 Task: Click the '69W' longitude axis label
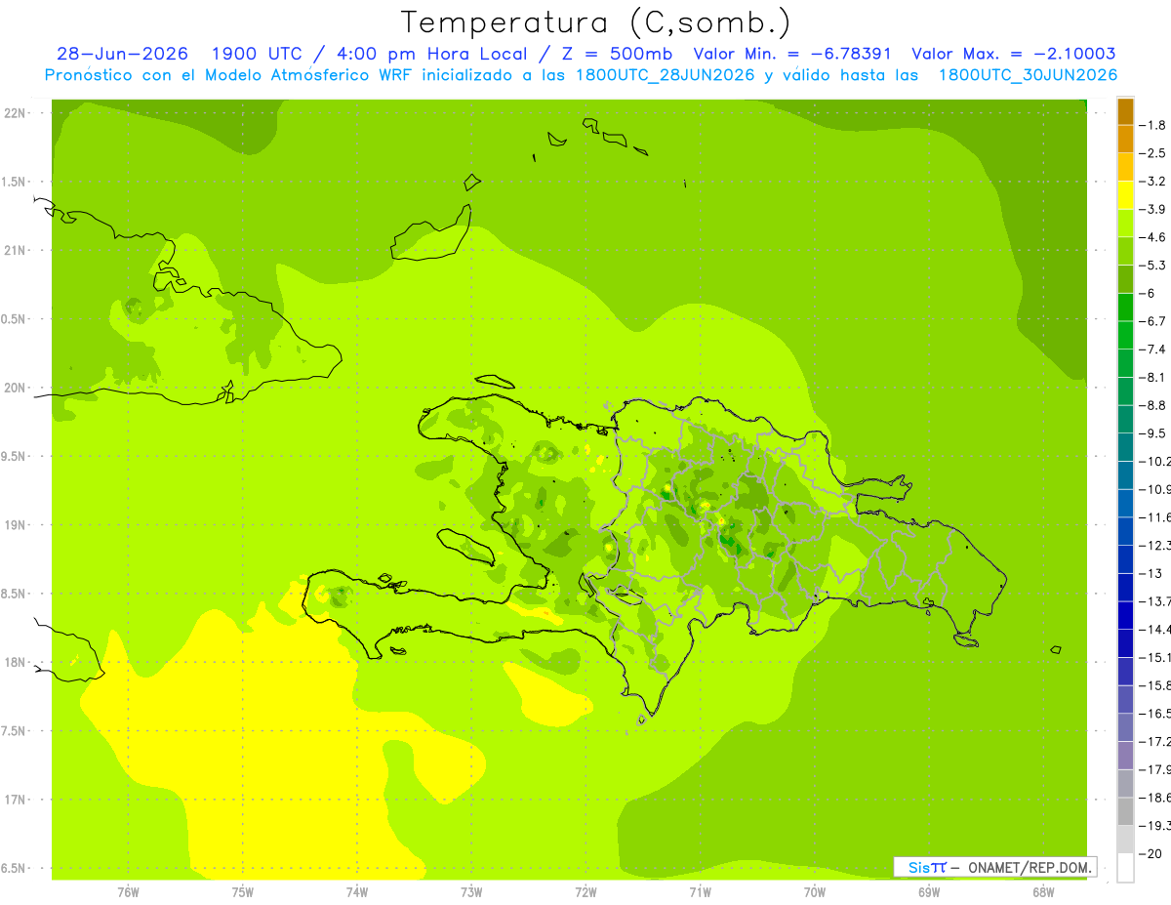pos(929,891)
